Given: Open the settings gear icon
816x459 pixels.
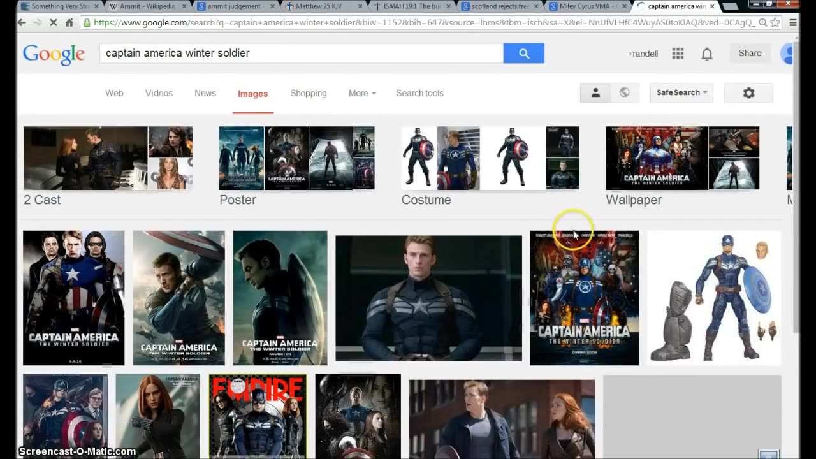Looking at the screenshot, I should point(749,93).
